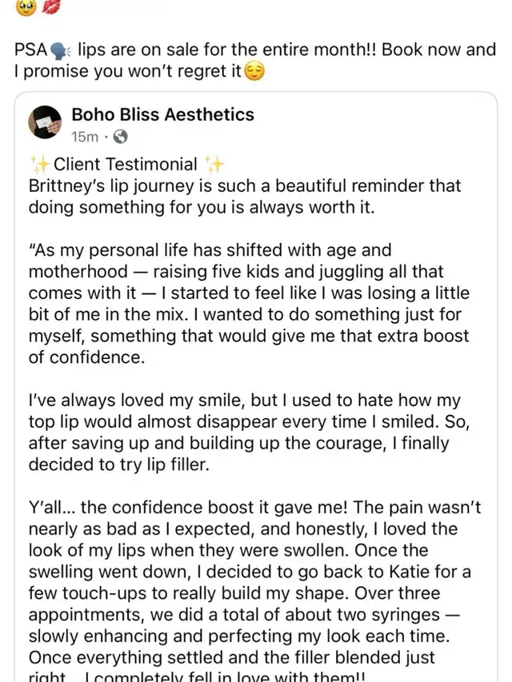512x682 pixels.
Task: Tap the 'Book now' text in caption
Action: tap(419, 50)
